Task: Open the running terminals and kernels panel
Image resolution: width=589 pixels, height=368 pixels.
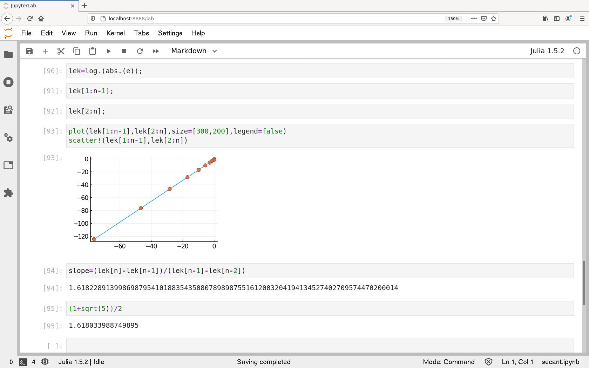Action: (8, 82)
